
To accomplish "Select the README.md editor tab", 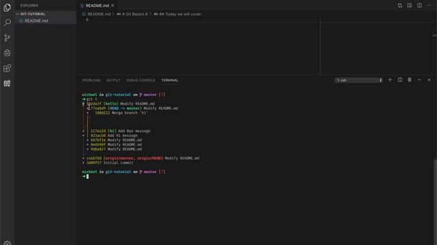I will 97,5.
